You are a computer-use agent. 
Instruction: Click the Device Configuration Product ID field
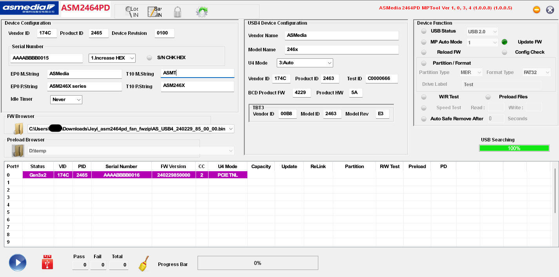(98, 33)
